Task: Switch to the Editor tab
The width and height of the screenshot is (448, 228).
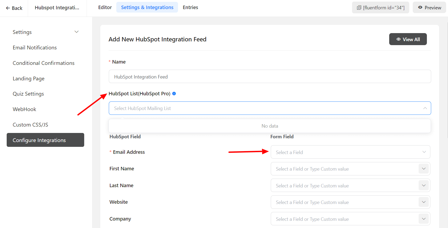Action: click(x=105, y=7)
